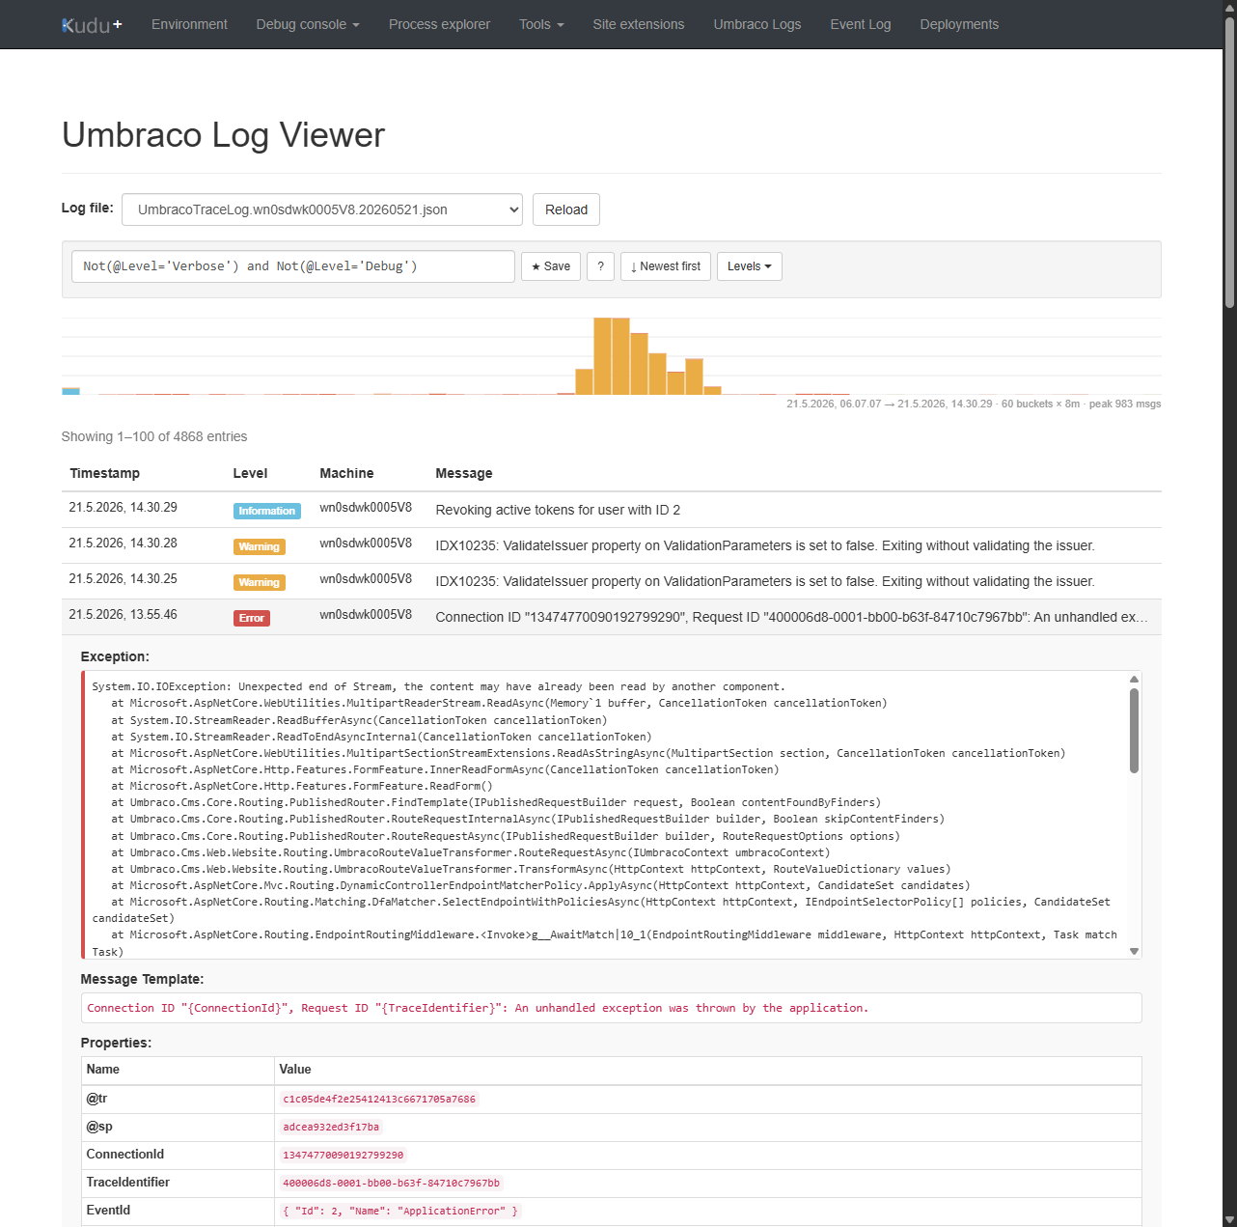Click the page scrollbar down arrow

point(1229,1219)
